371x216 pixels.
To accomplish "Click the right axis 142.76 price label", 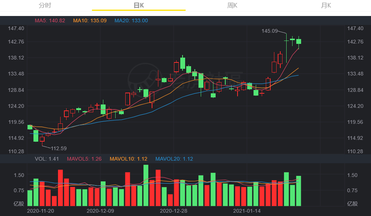I will [355, 42].
